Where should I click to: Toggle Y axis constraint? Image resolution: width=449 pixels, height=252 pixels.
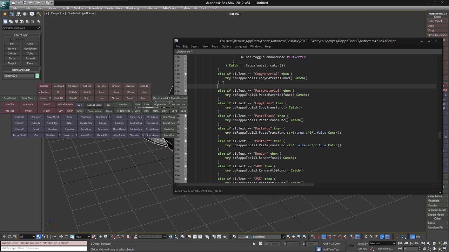pyautogui.click(x=371, y=237)
